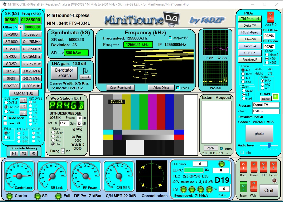Adjust the Audio level slider
This screenshot has height=202, width=283.
tap(269, 146)
